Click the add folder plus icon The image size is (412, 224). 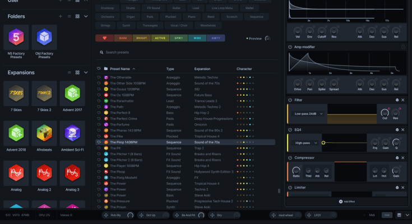pyautogui.click(x=61, y=17)
